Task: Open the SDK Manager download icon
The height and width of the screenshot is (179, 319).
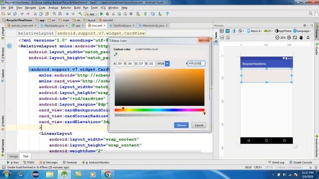Action: (x=160, y=14)
